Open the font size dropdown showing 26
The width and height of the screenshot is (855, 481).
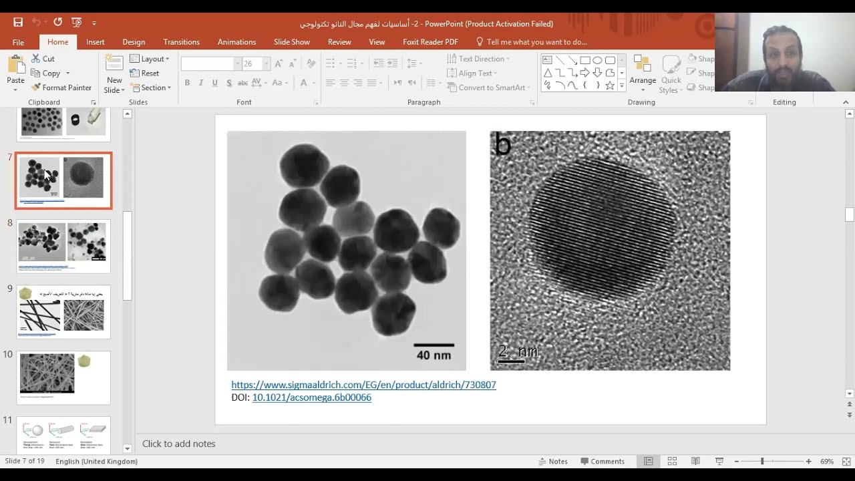pos(267,63)
